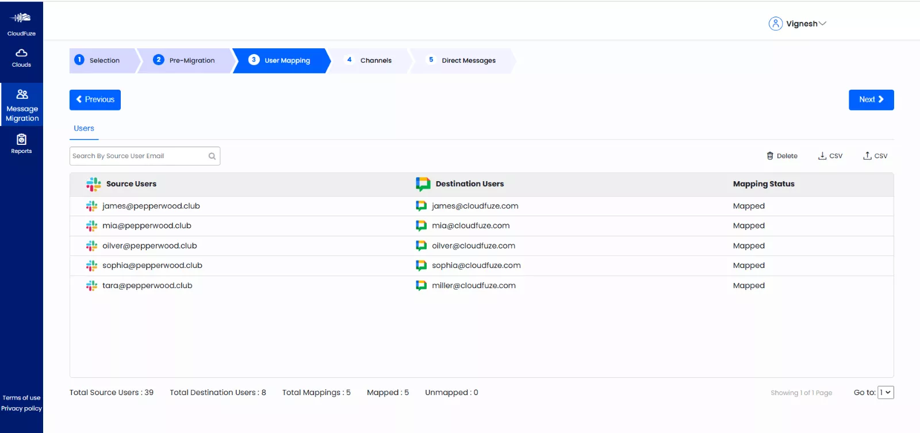Viewport: 920px width, 433px height.
Task: Click Chat icon beside sophia@cloudfuze.com
Action: (421, 266)
